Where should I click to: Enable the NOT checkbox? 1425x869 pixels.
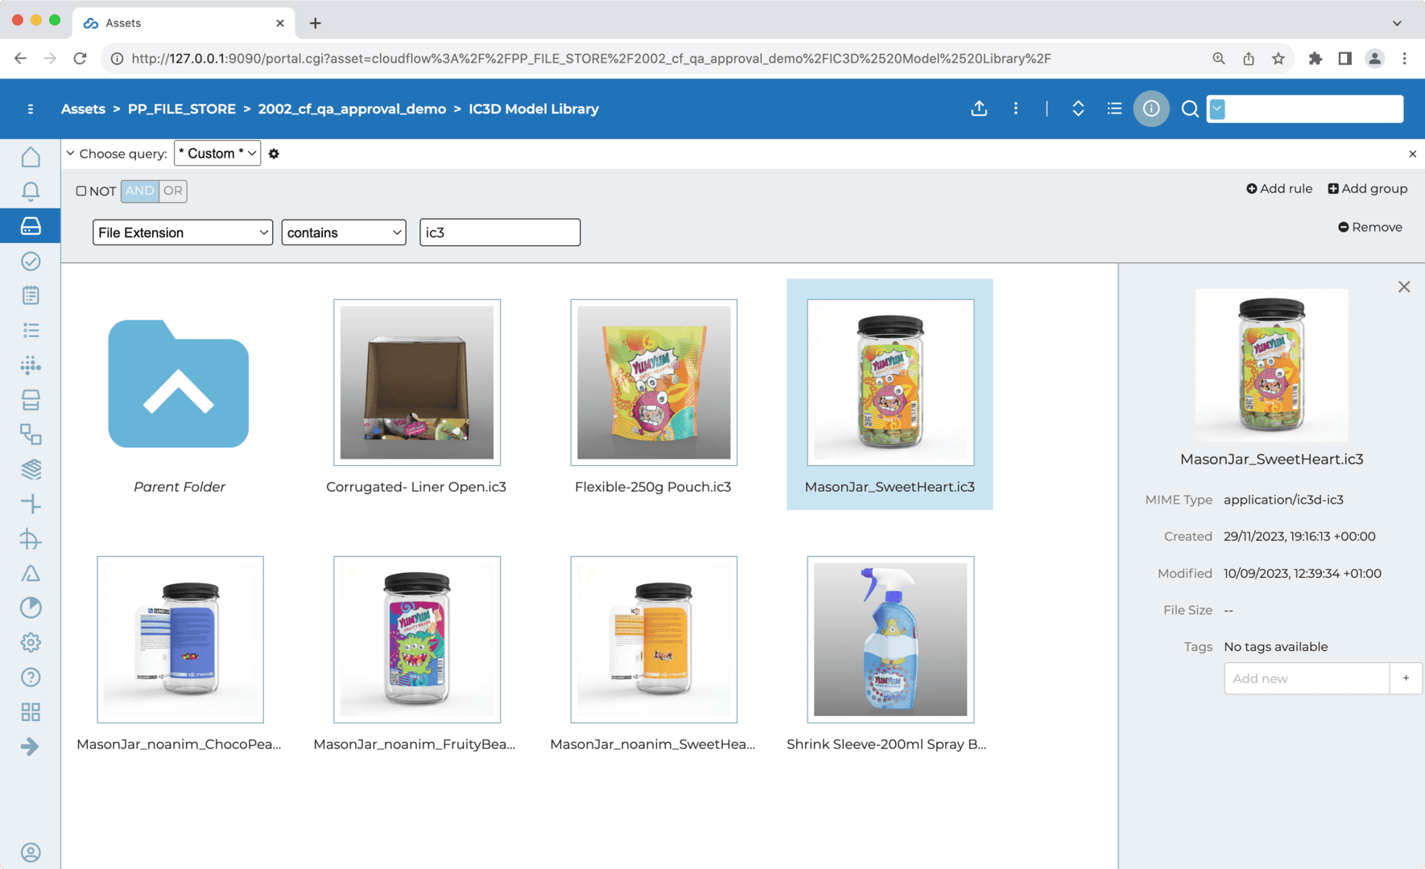[81, 192]
